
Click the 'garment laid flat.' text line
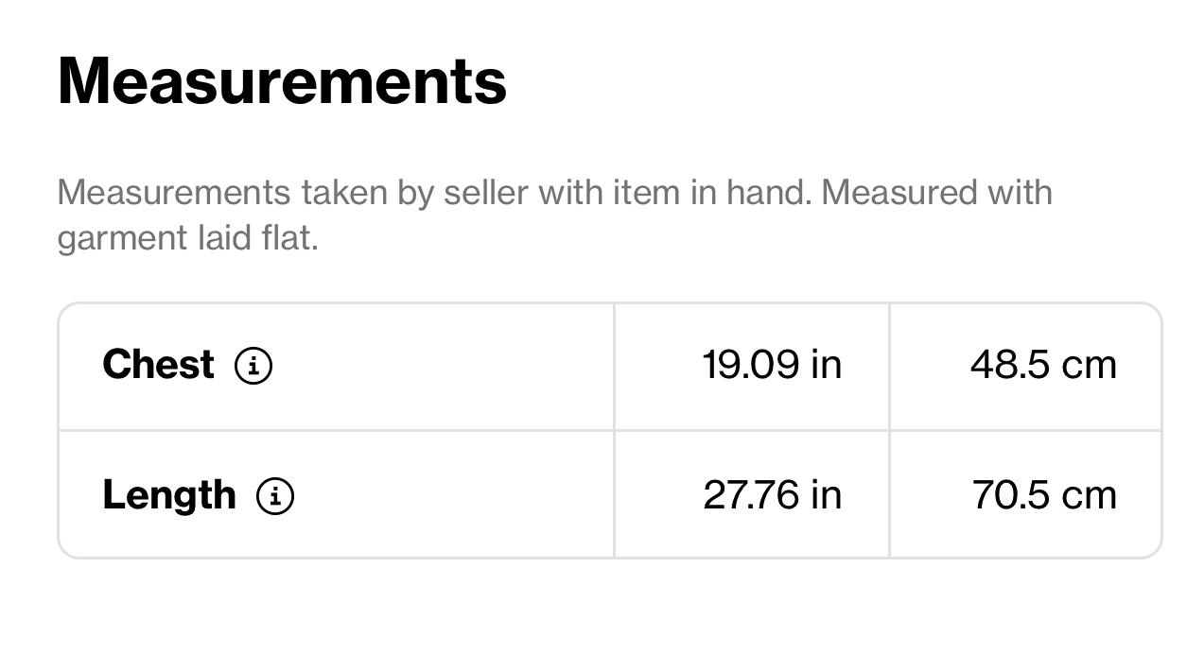click(187, 238)
